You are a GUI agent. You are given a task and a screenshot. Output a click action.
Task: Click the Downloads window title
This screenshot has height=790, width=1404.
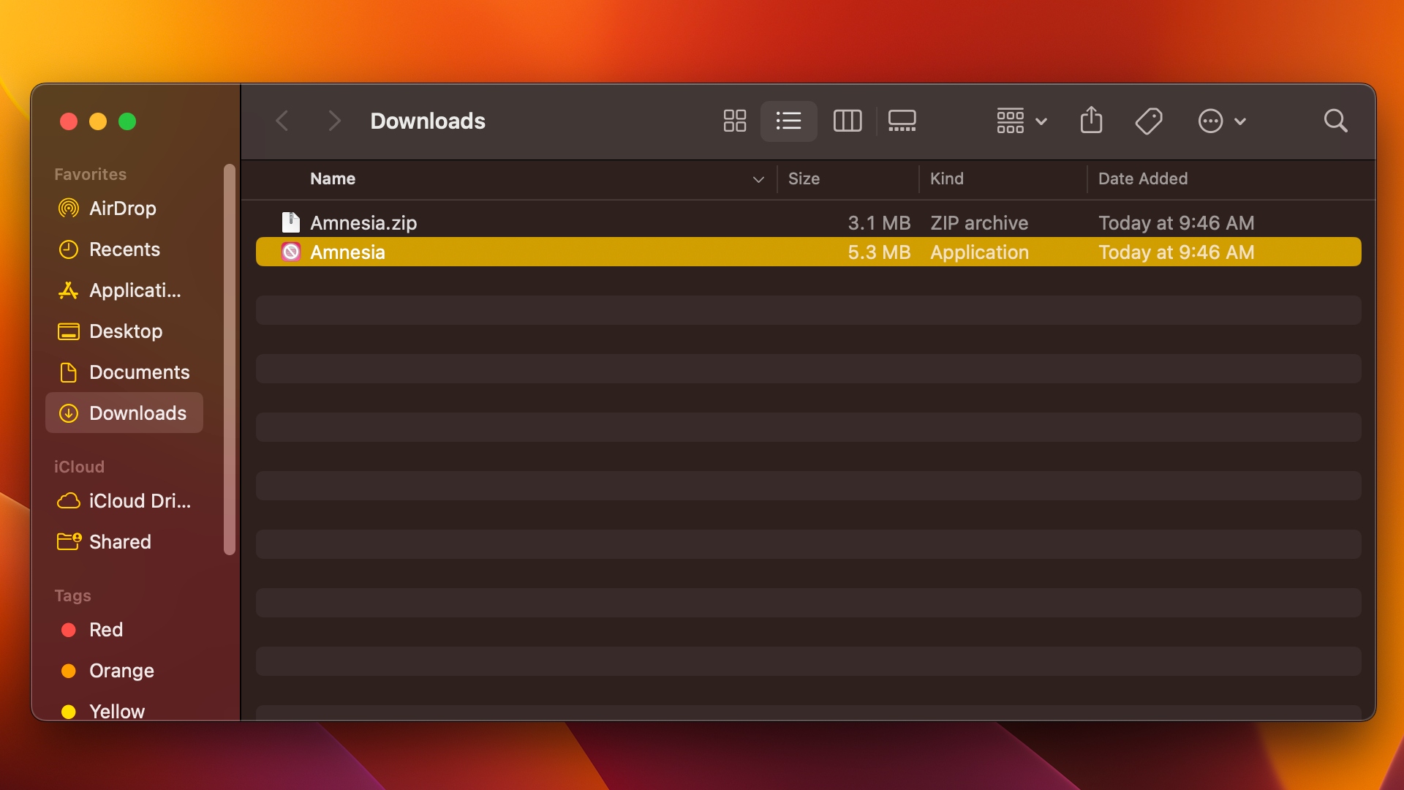tap(428, 121)
